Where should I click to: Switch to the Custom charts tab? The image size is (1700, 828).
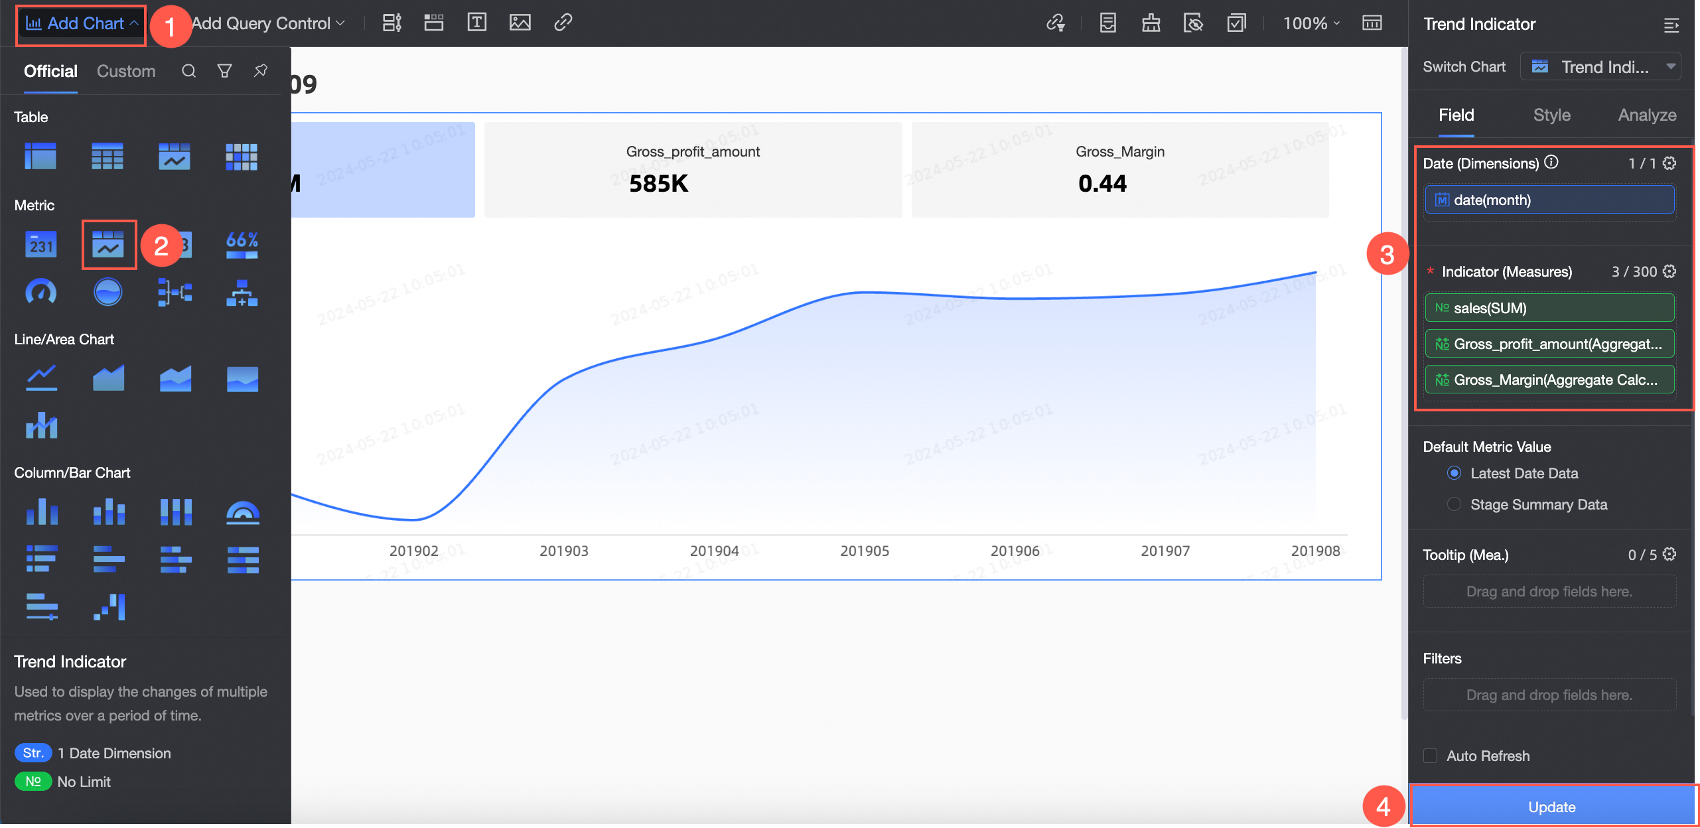click(x=126, y=71)
